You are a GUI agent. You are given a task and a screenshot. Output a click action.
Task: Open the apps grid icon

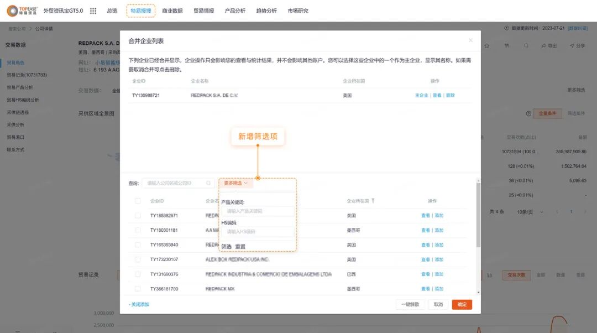(x=93, y=11)
